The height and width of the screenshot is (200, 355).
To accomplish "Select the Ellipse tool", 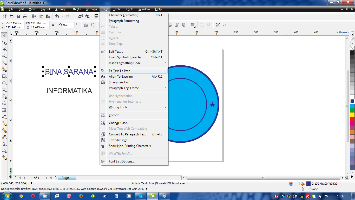I will point(4,83).
